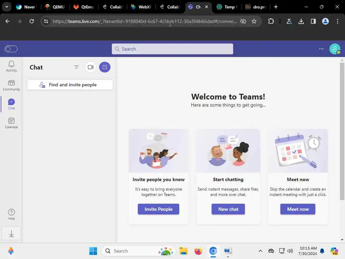Open the Activity bell in the sidebar
Viewport: 345px width, 259px height.
[11, 66]
